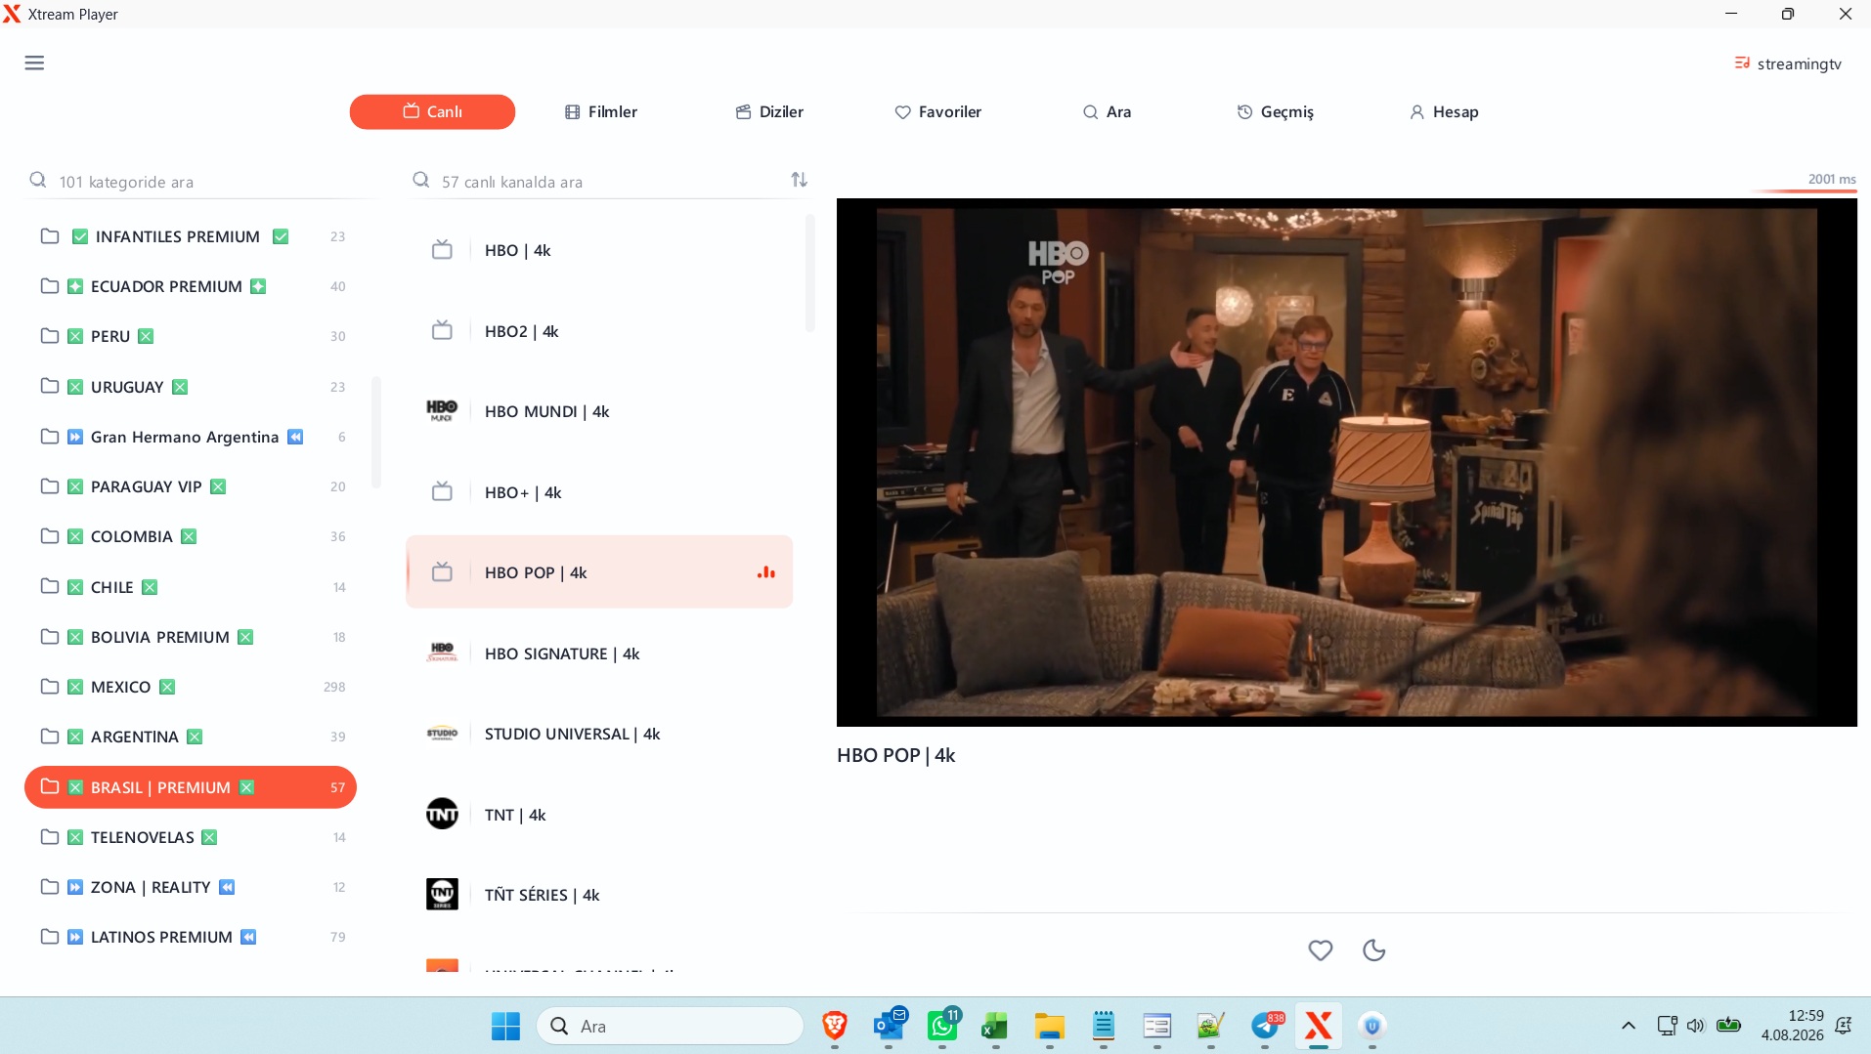Click the HBO MUNDI channel logo
Viewport: 1871px width, 1054px height.
[442, 410]
